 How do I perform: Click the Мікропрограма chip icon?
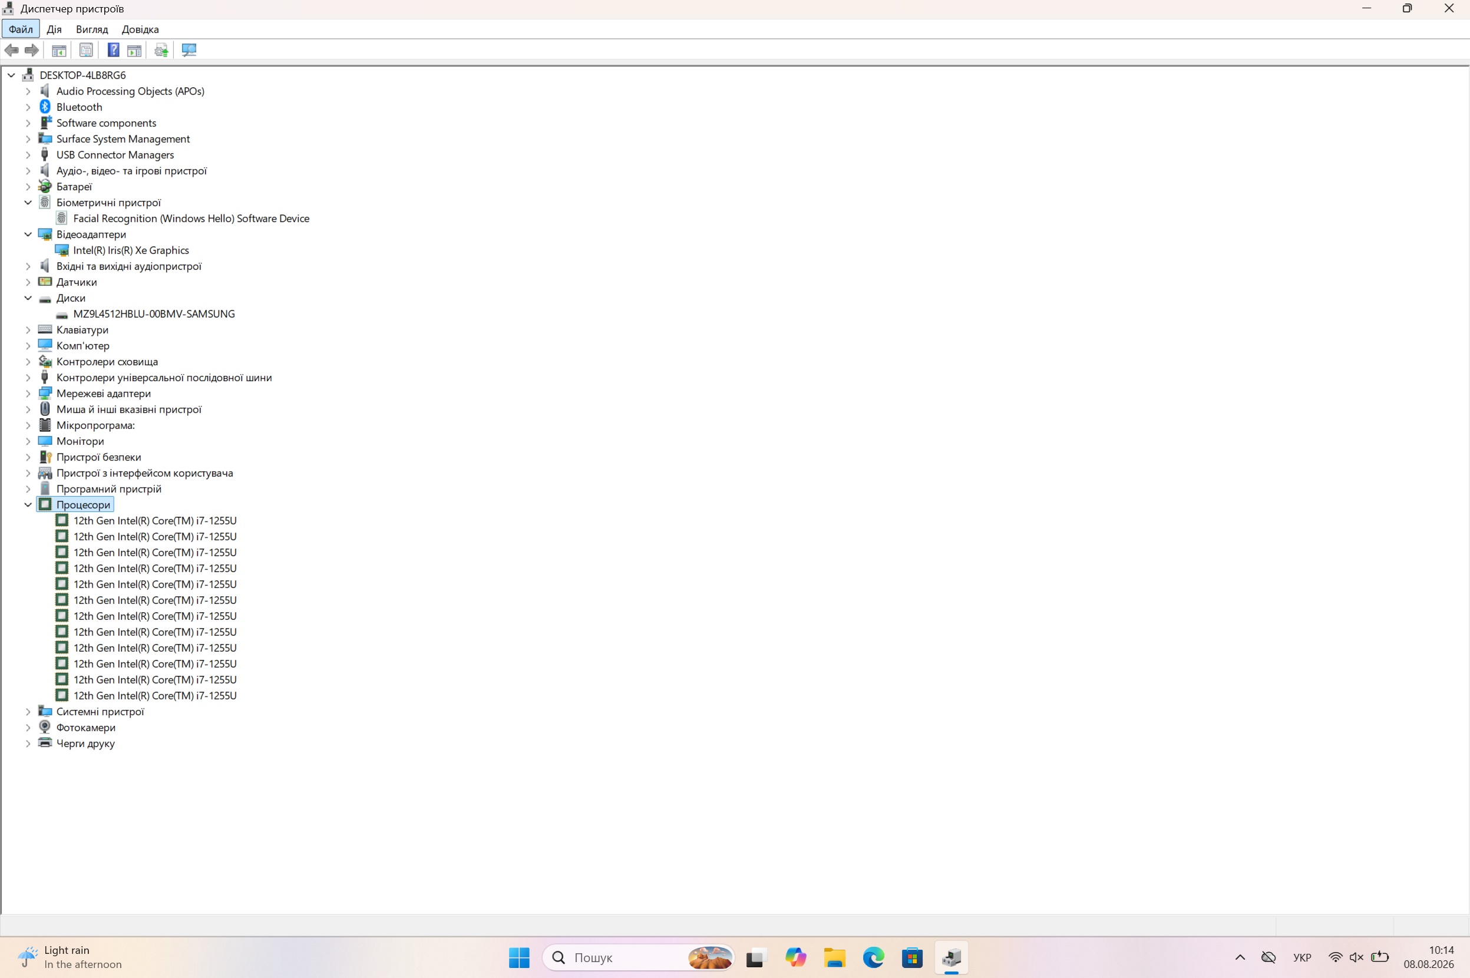click(x=45, y=425)
